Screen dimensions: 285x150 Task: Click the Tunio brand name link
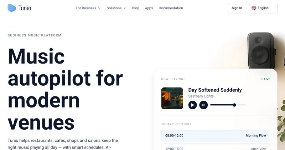[x=25, y=8]
